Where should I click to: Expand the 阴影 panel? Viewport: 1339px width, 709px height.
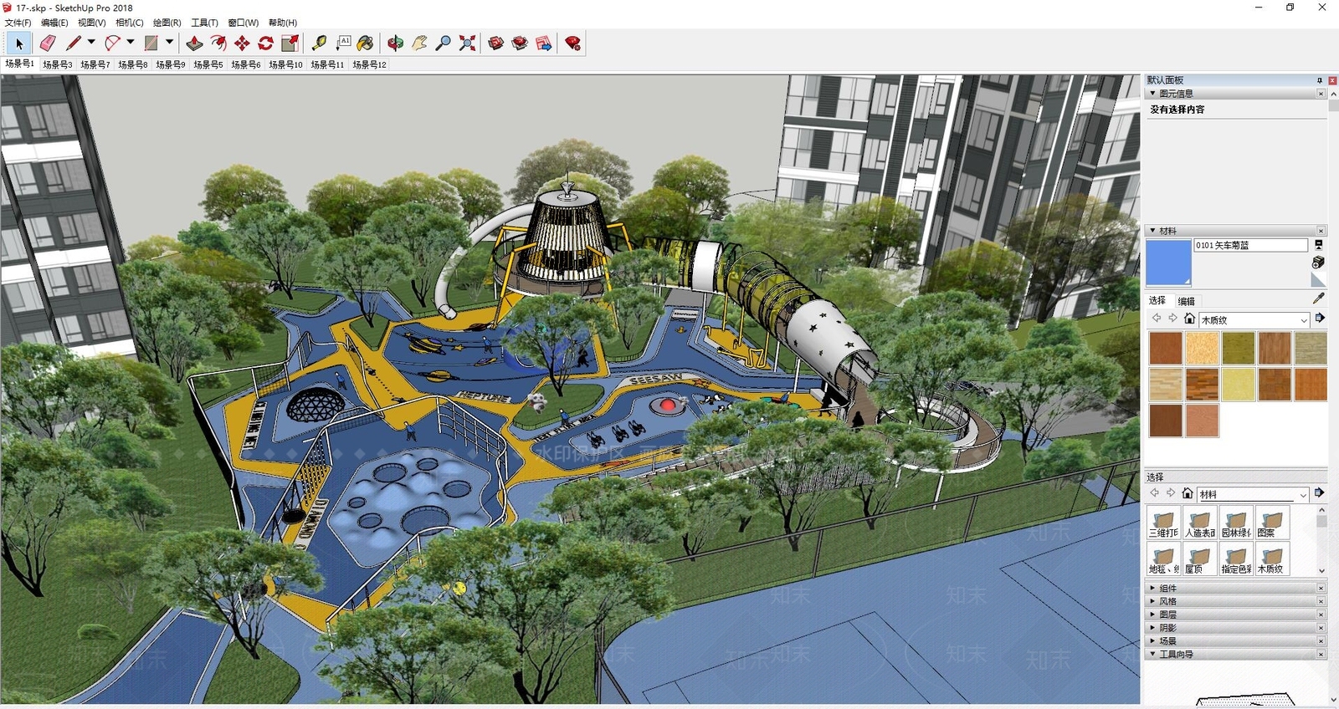(x=1235, y=628)
